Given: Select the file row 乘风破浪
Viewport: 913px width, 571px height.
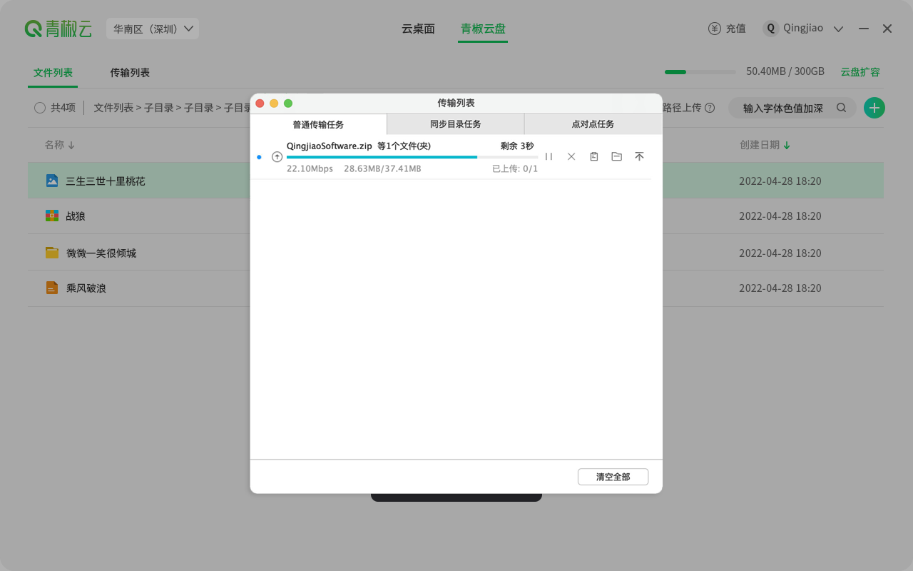Looking at the screenshot, I should click(456, 288).
